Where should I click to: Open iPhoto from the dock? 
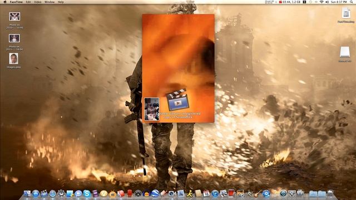(240, 193)
